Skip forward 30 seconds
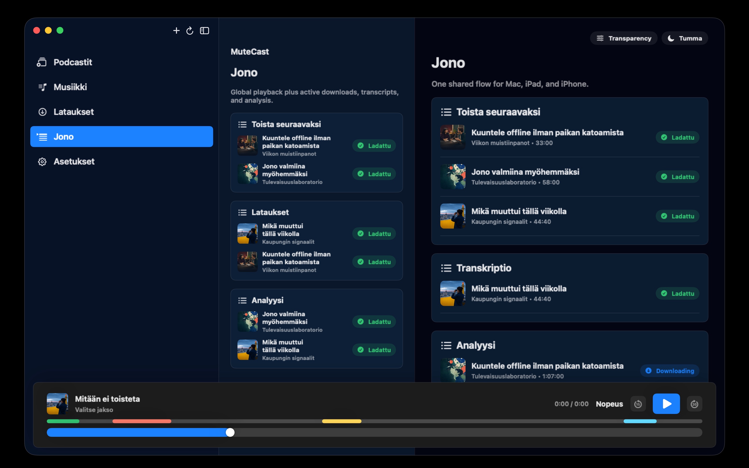 pyautogui.click(x=694, y=404)
